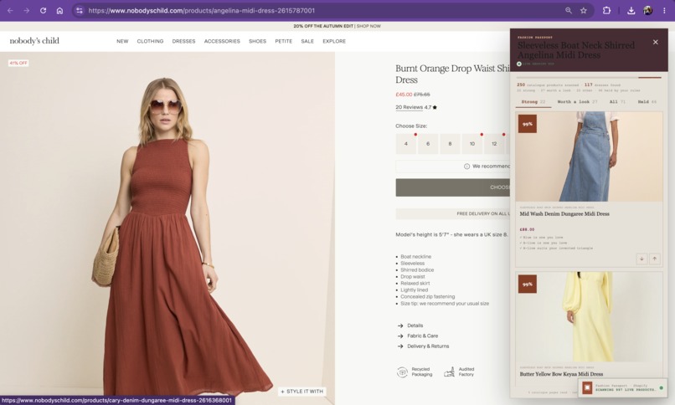This screenshot has height=405, width=675.
Task: Close the Fashion Passport panel
Action: click(x=655, y=42)
